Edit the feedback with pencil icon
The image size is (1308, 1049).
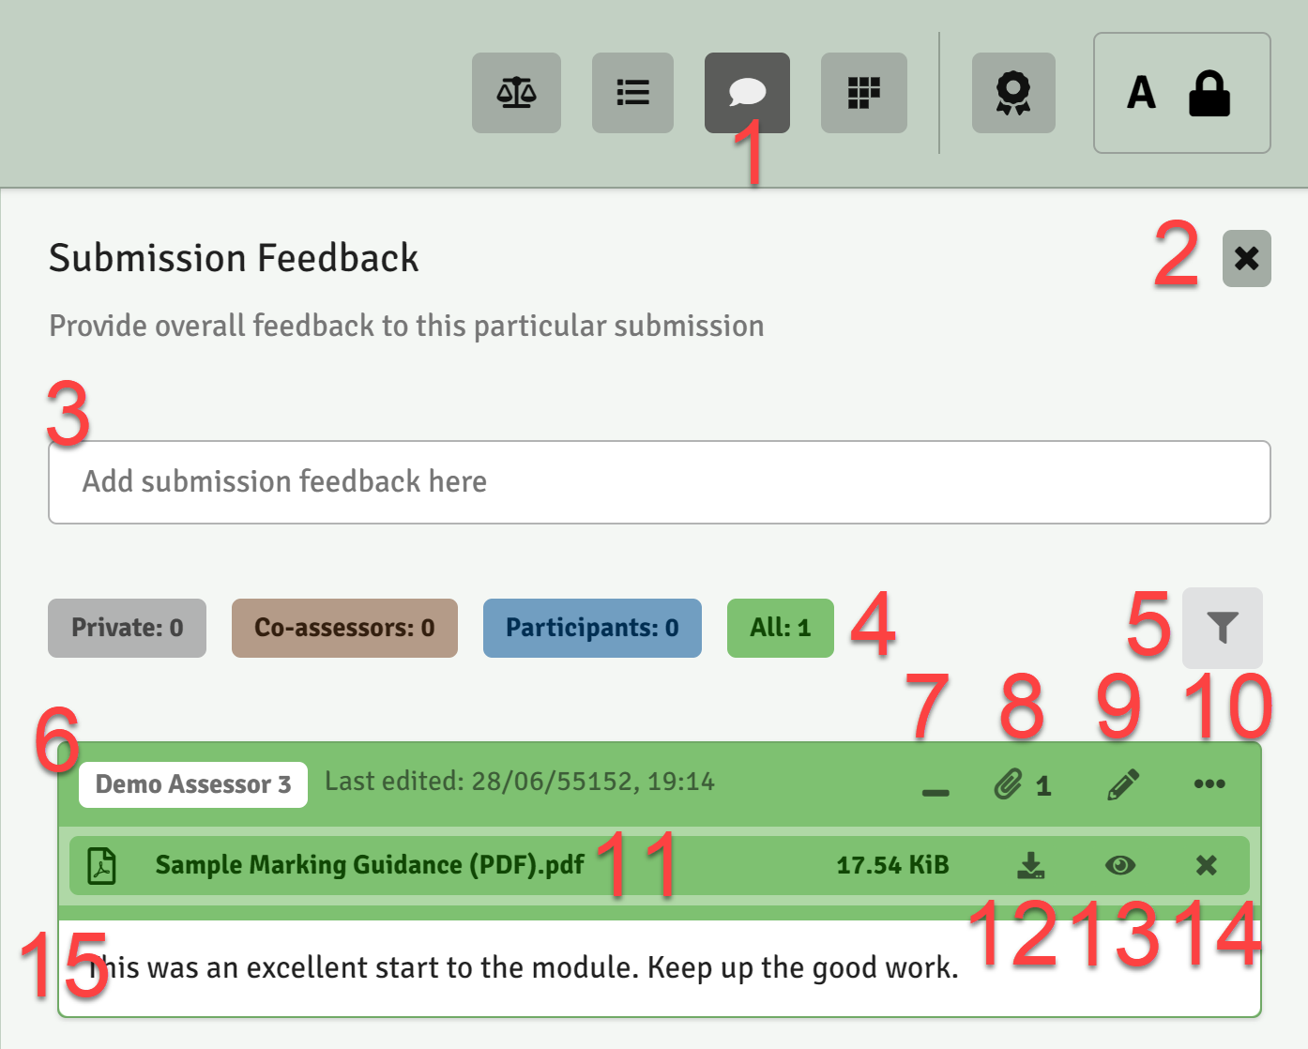click(x=1123, y=784)
